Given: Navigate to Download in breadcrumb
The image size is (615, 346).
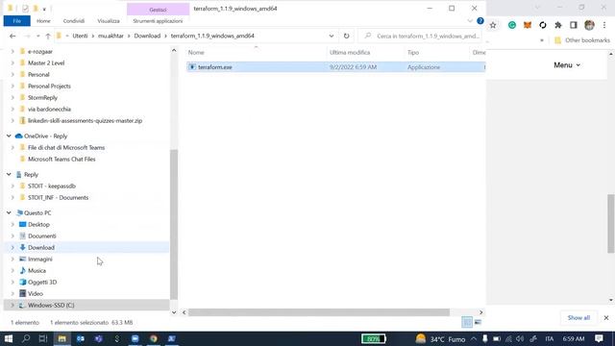Looking at the screenshot, I should [147, 36].
